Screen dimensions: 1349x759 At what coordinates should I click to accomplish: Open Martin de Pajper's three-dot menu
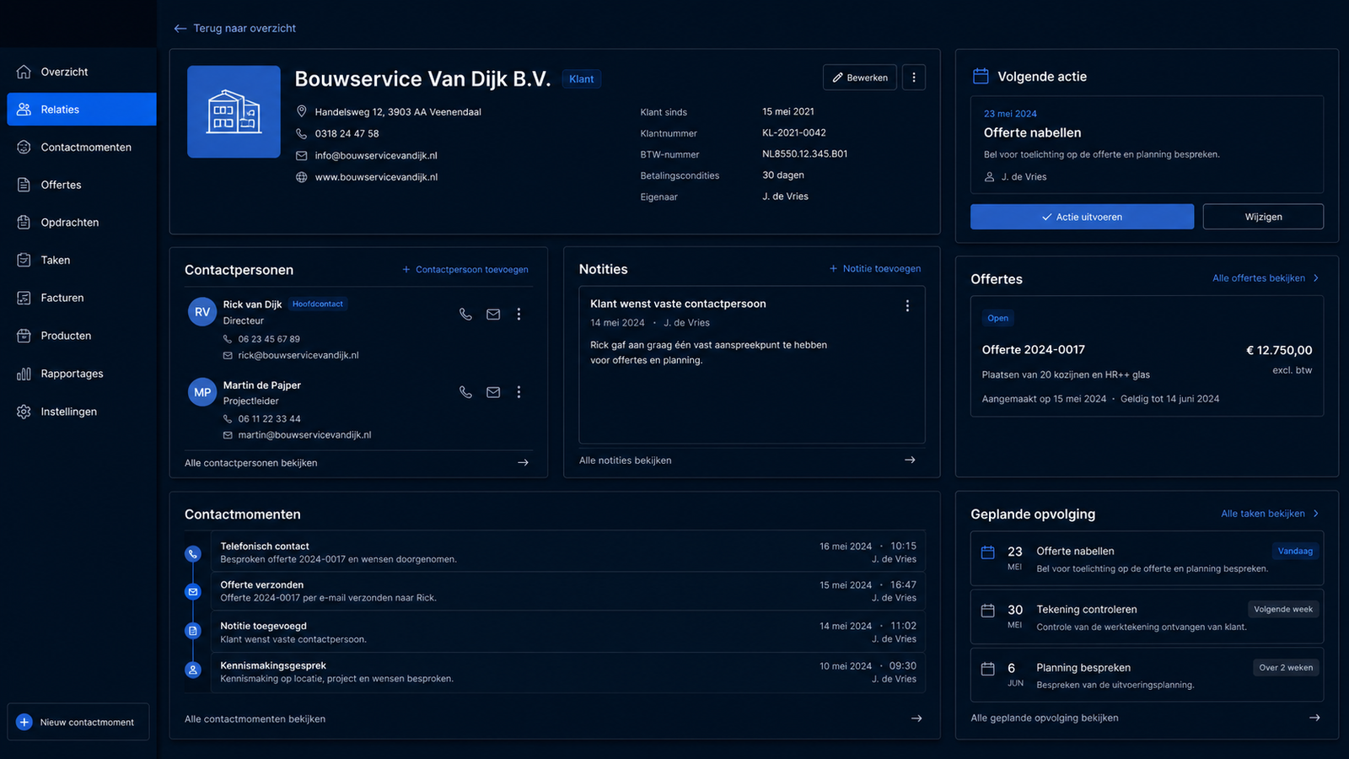click(519, 392)
